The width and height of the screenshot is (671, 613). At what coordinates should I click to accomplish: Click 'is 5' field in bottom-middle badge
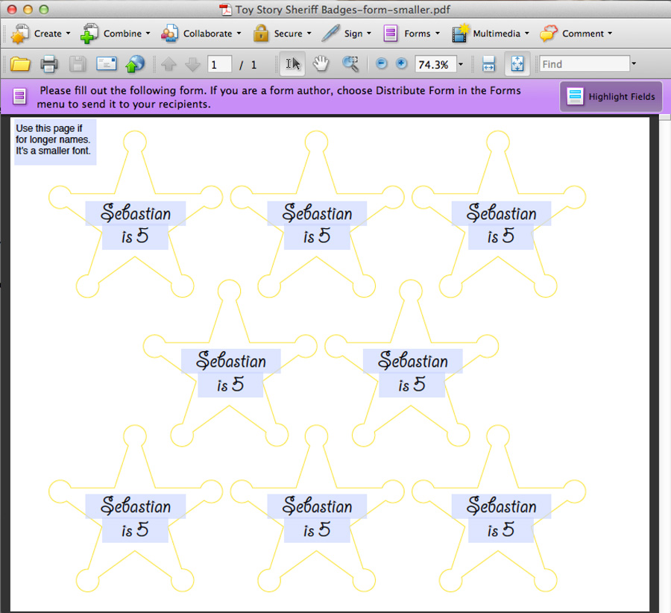pos(317,530)
